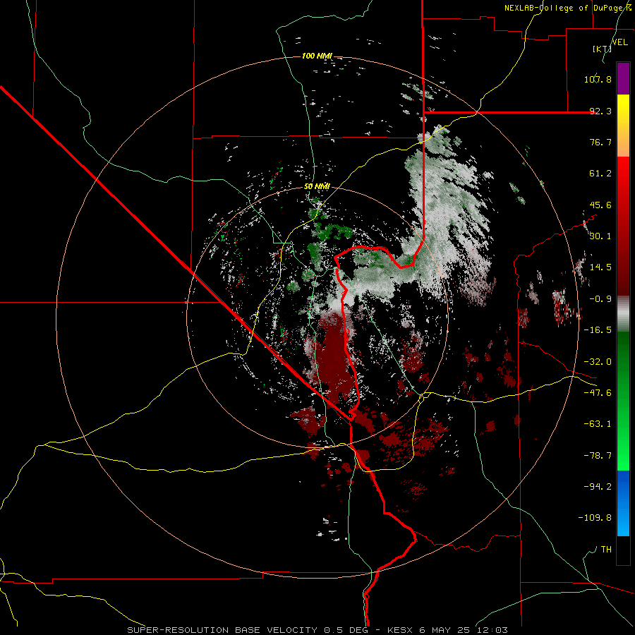
Task: Click the green segment of color bar
Action: click(x=623, y=401)
